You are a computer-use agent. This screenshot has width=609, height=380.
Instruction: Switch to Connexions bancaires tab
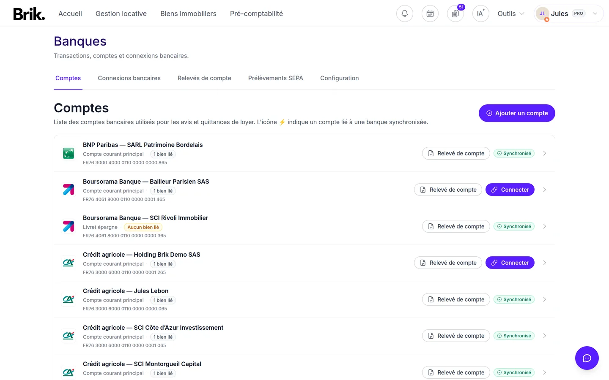(129, 78)
